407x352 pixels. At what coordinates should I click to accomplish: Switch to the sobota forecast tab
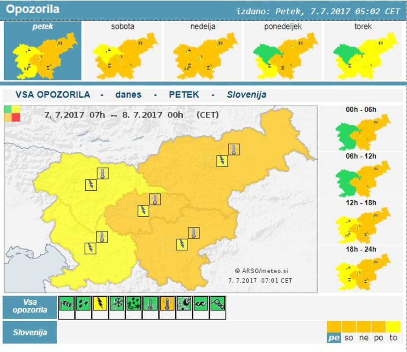[x=123, y=52]
